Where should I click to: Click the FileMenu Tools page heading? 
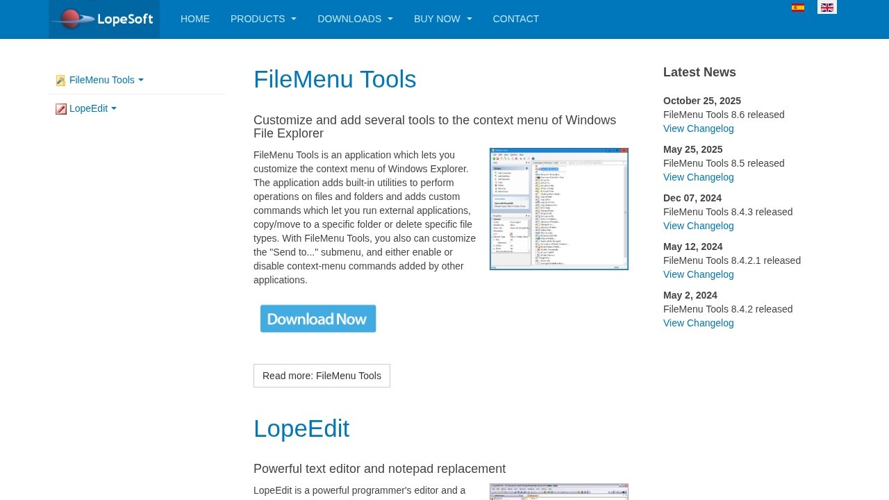pos(335,79)
